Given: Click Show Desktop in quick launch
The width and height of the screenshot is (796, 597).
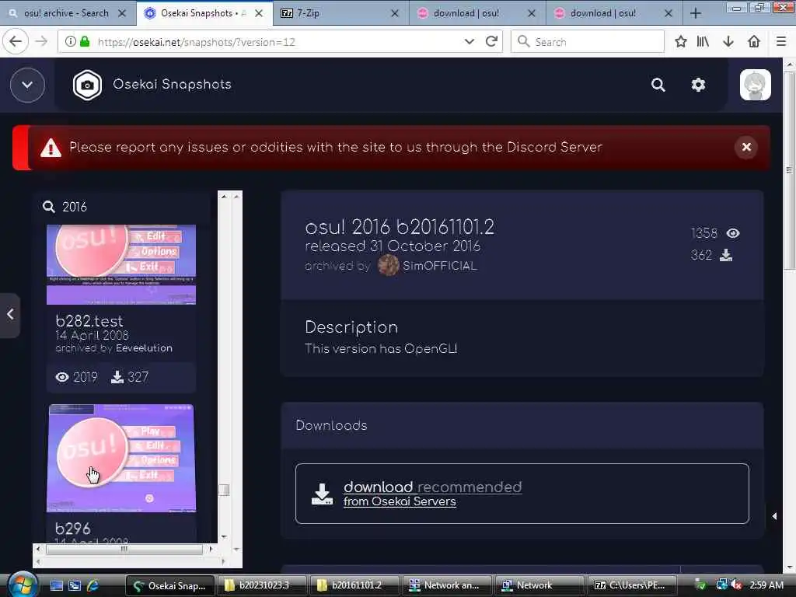Looking at the screenshot, I should pos(56,585).
